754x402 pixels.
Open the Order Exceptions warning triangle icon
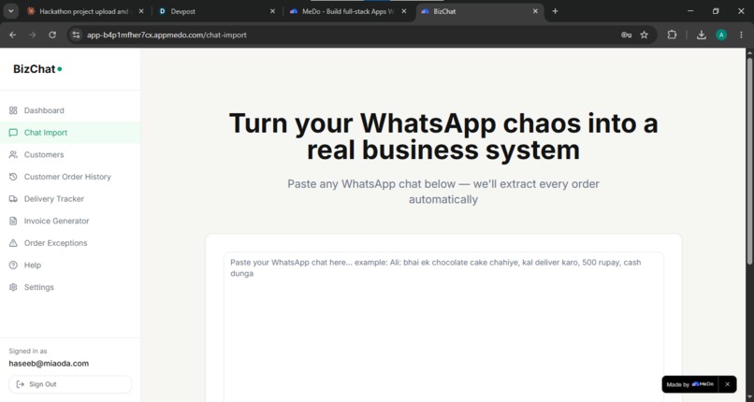pyautogui.click(x=13, y=243)
